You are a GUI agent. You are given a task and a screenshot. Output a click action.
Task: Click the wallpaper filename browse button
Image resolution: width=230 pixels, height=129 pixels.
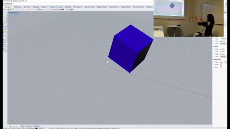225,62
